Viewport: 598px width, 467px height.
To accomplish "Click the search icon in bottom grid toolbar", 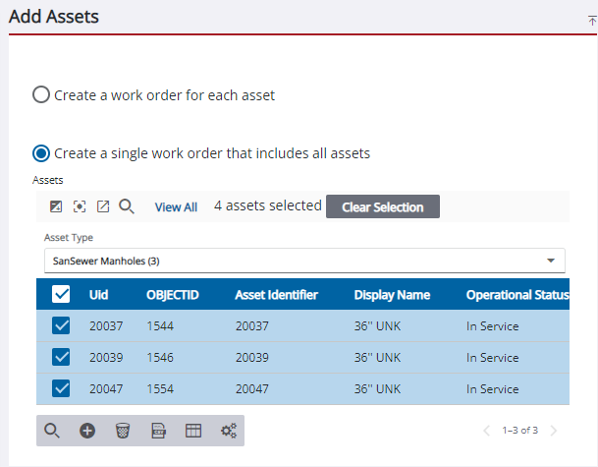I will pos(52,431).
